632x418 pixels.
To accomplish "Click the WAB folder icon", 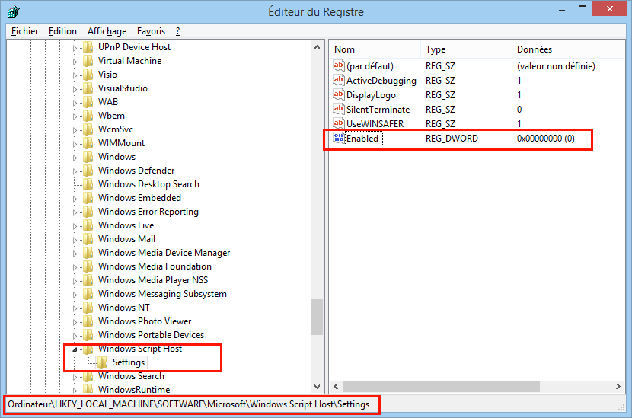I will (88, 102).
